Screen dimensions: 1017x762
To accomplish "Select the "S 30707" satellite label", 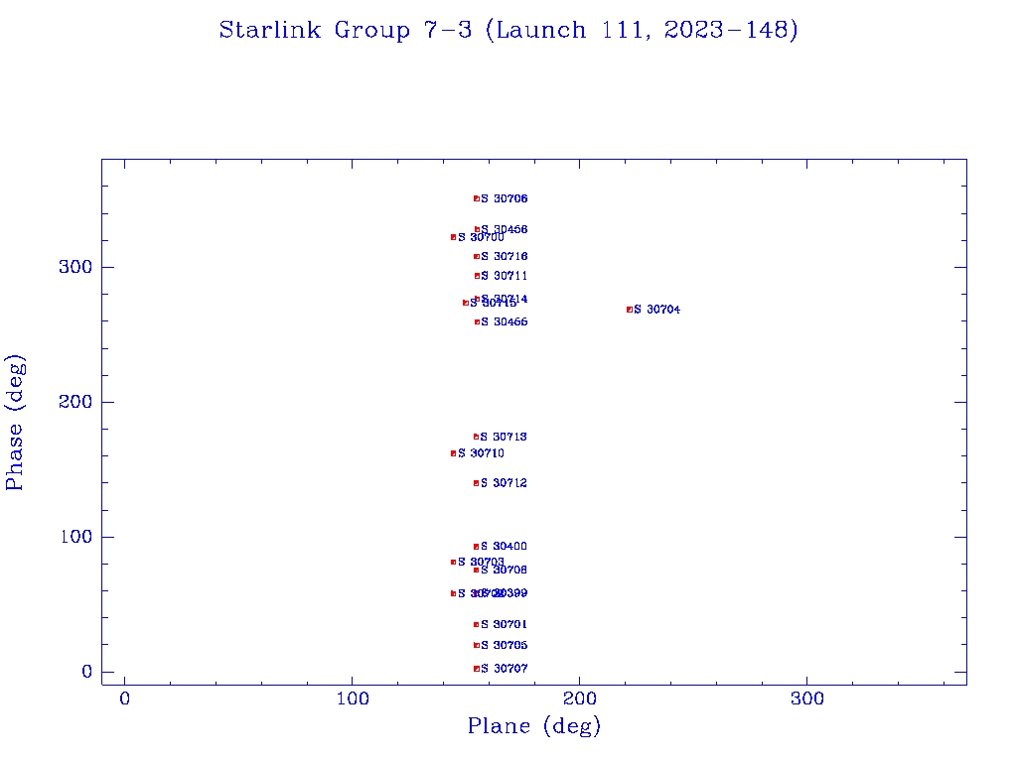I will tap(504, 669).
